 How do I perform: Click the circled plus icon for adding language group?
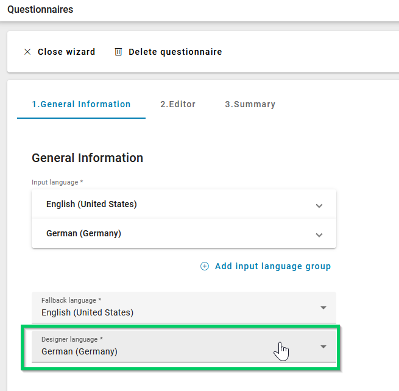(x=205, y=266)
